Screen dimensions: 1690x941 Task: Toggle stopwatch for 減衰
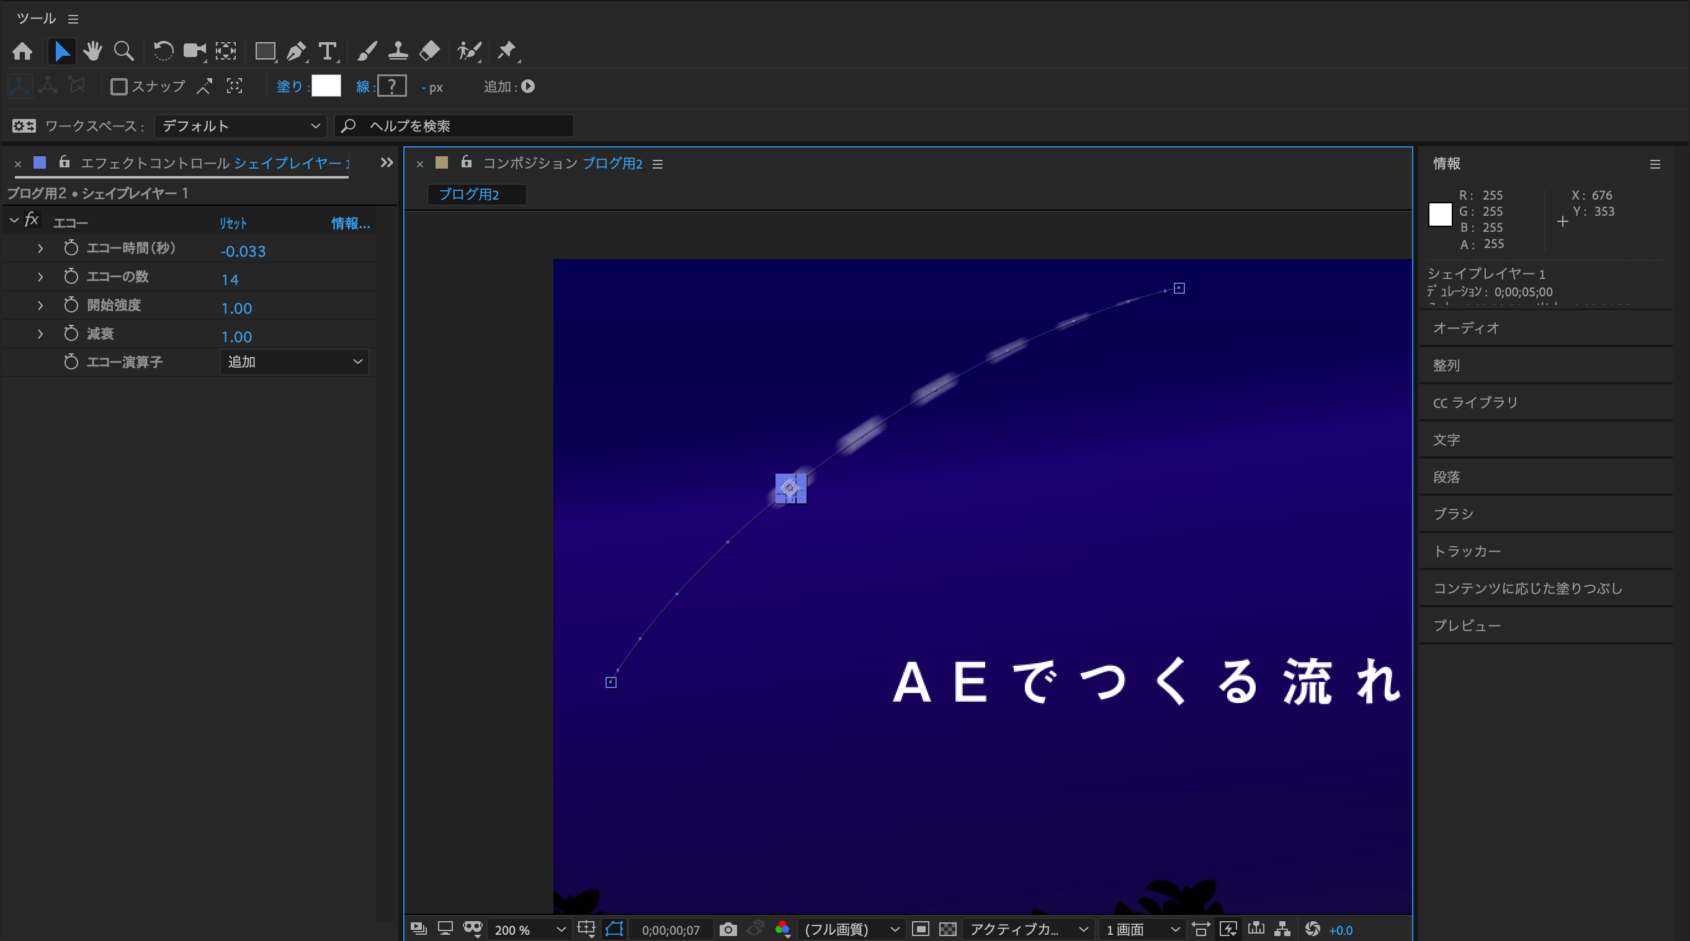(71, 334)
